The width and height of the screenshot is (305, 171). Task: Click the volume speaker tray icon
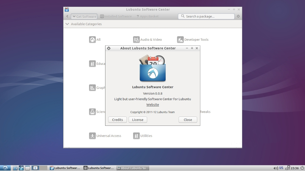[x=276, y=168]
